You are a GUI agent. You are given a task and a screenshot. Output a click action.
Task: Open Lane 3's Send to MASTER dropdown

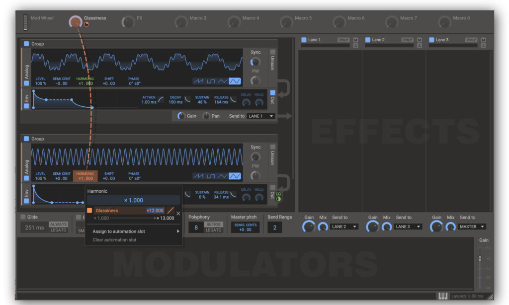point(472,227)
